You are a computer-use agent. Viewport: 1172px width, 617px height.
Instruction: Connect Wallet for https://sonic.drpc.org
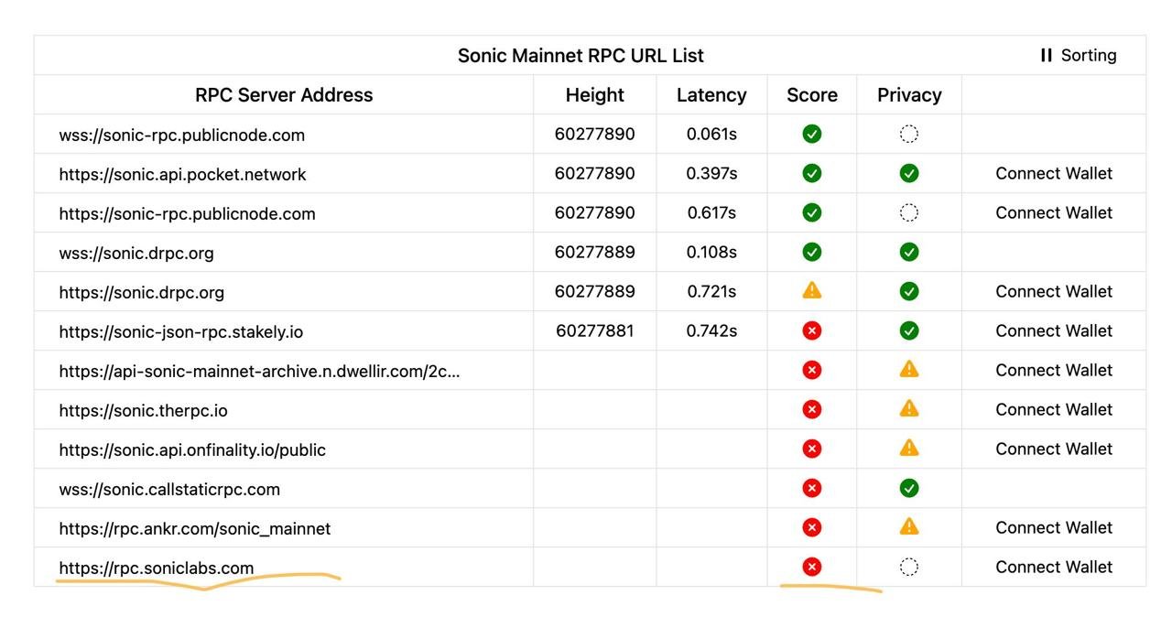tap(1054, 291)
